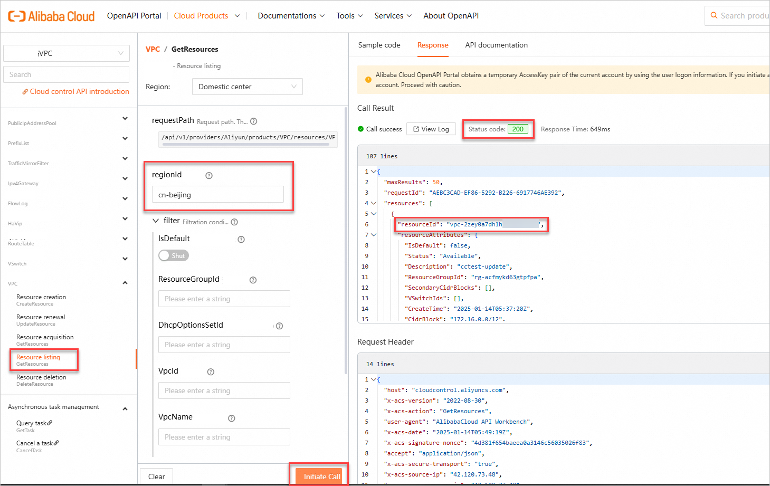Click the help icon next to VpcName

[231, 418]
